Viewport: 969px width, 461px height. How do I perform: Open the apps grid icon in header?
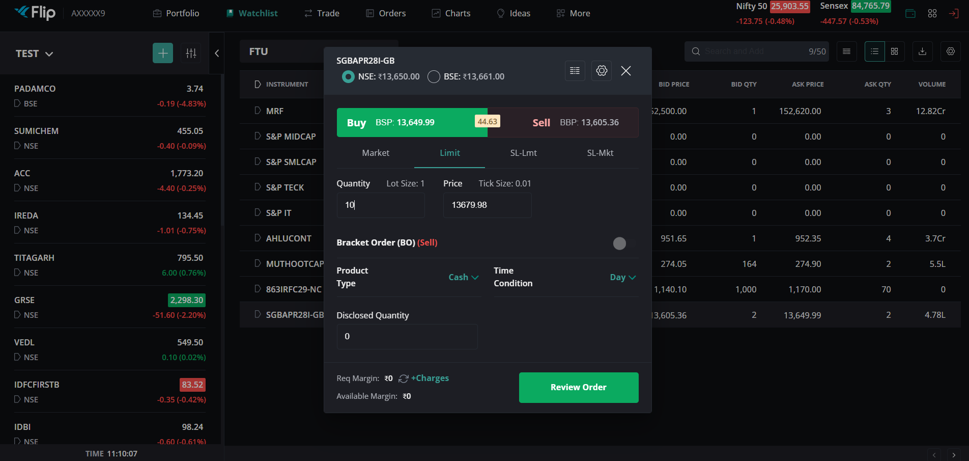(x=932, y=14)
